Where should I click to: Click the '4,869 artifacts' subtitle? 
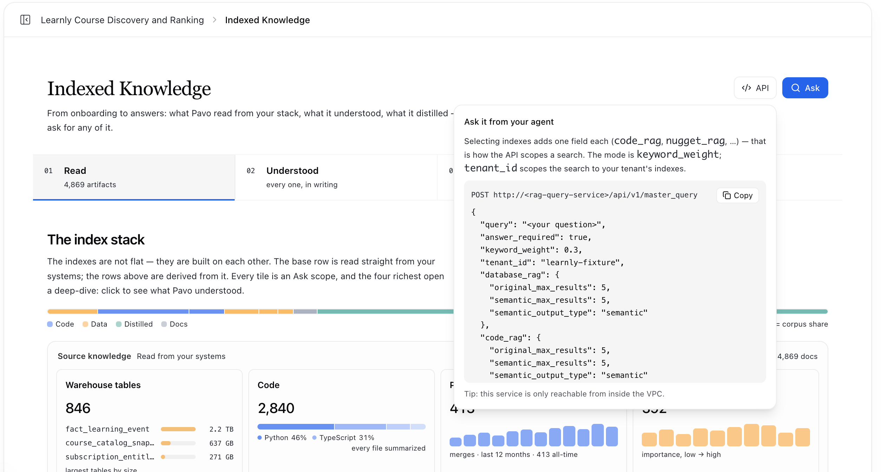tap(90, 185)
